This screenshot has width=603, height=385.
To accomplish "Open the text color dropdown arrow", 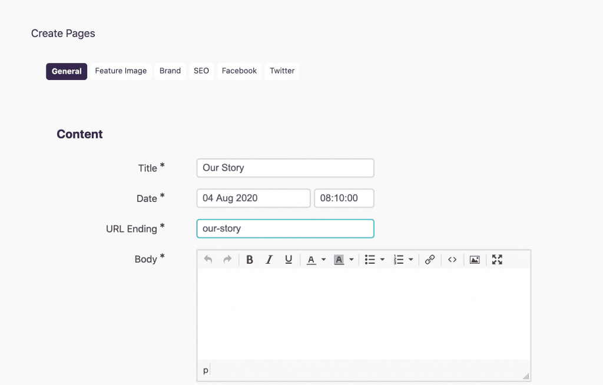I will click(323, 260).
